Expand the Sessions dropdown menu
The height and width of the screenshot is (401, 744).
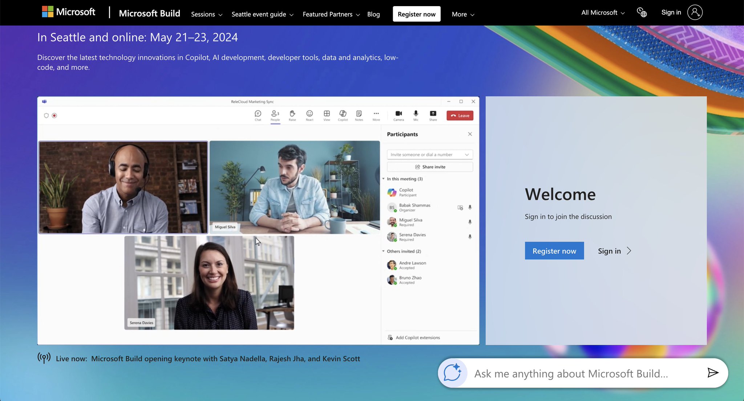click(207, 15)
